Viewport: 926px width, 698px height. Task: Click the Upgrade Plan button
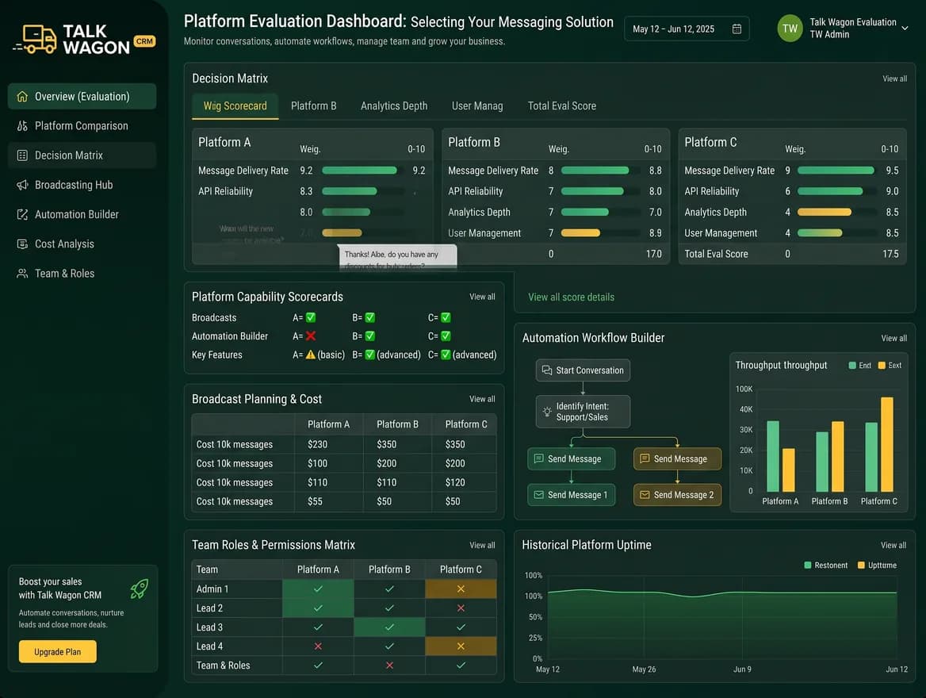pos(57,651)
